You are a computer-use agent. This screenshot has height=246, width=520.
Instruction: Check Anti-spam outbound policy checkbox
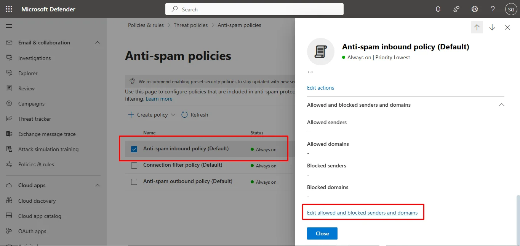pos(134,182)
